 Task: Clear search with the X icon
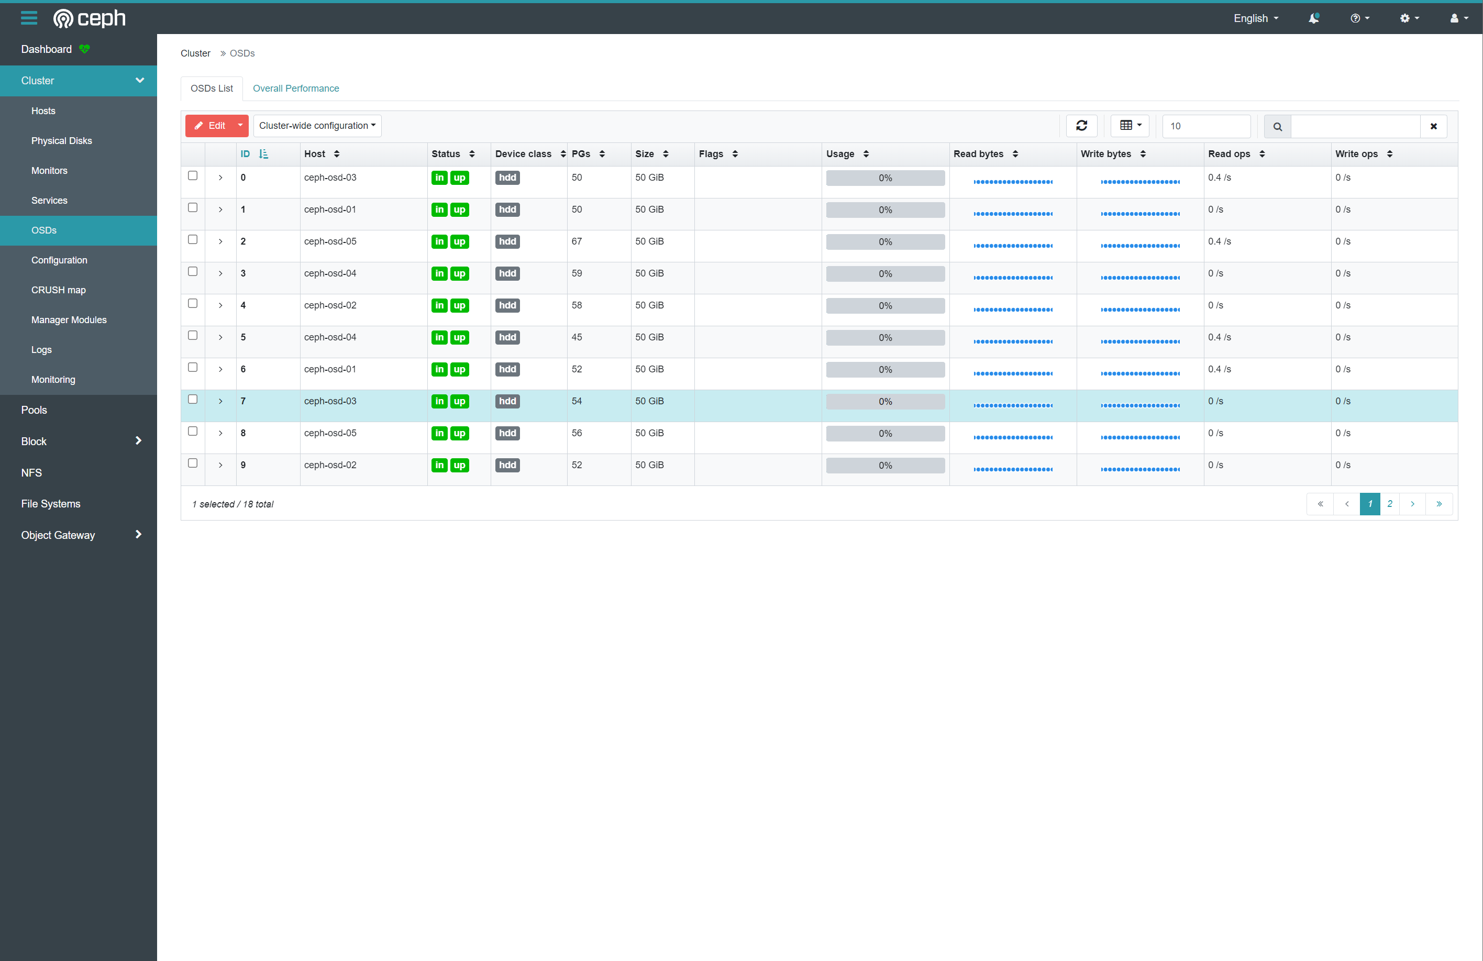tap(1433, 127)
